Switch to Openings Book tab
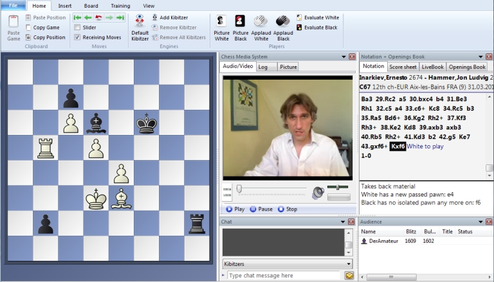Screen dimensions: 494x282 coord(467,67)
